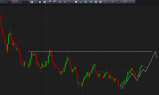The image size is (159, 95).
Task: Click the zoom-to-selection rectangle icon
Action: tap(64, 2)
